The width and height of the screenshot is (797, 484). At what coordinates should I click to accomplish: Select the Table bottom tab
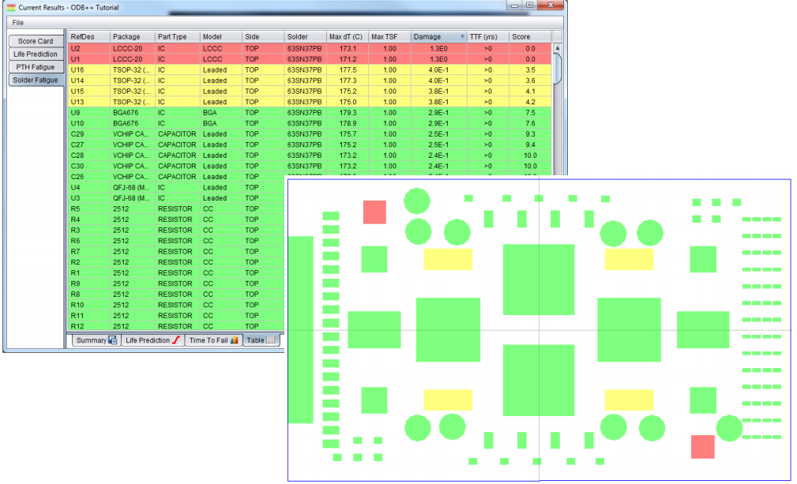point(261,340)
